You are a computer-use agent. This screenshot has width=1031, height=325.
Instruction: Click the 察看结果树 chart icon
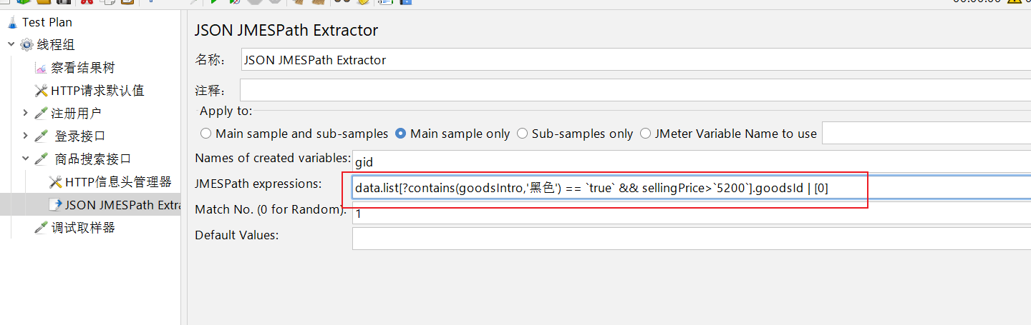pyautogui.click(x=41, y=68)
